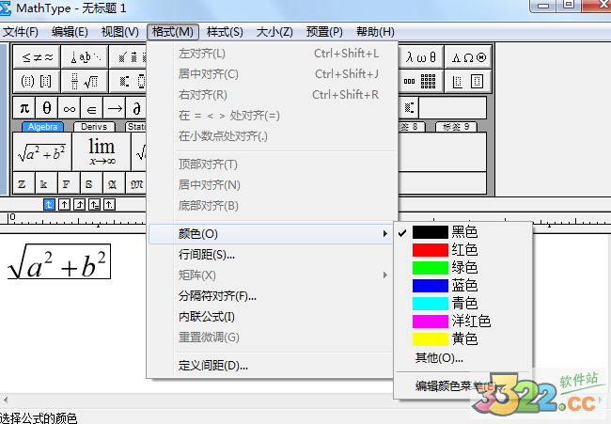
Task: Pick the 蓝色 blue color
Action: pyautogui.click(x=462, y=286)
